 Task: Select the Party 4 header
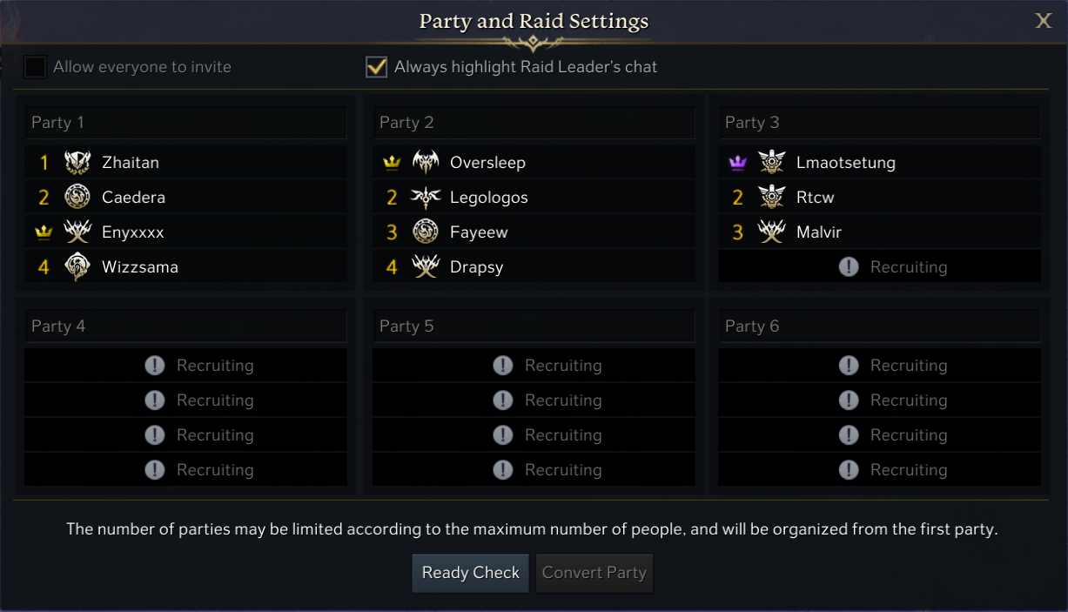(185, 326)
